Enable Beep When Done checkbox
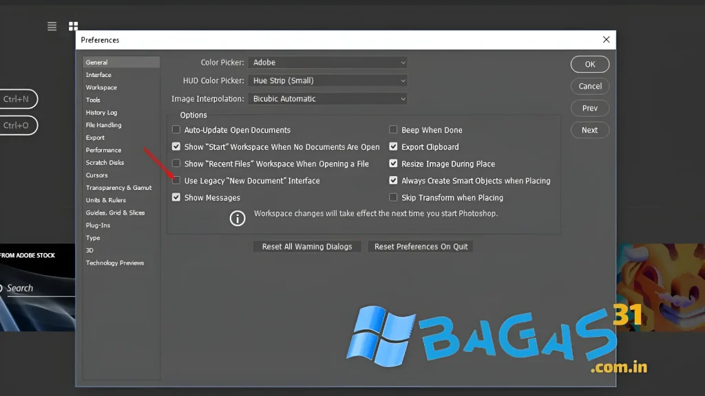Screen dimensions: 705x396 tap(393, 130)
